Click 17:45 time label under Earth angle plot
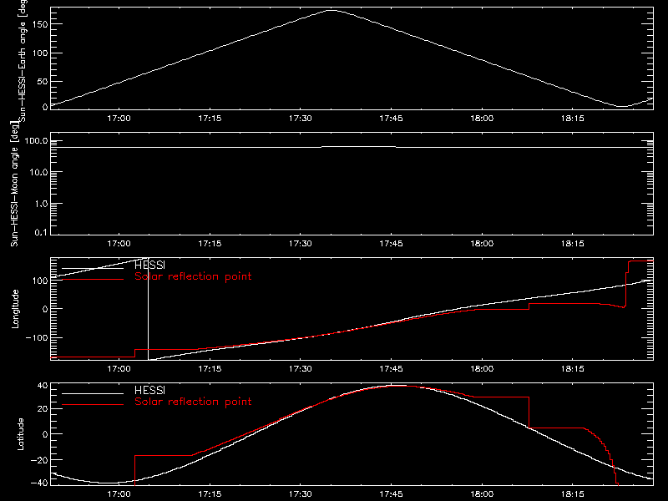Screen dimensions: 668x501 point(391,119)
